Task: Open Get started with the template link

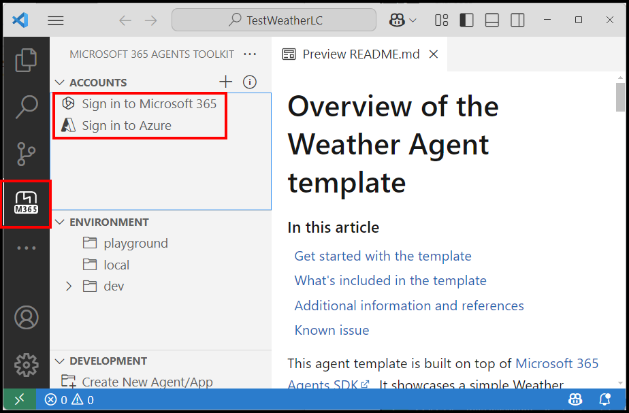Action: pyautogui.click(x=383, y=256)
